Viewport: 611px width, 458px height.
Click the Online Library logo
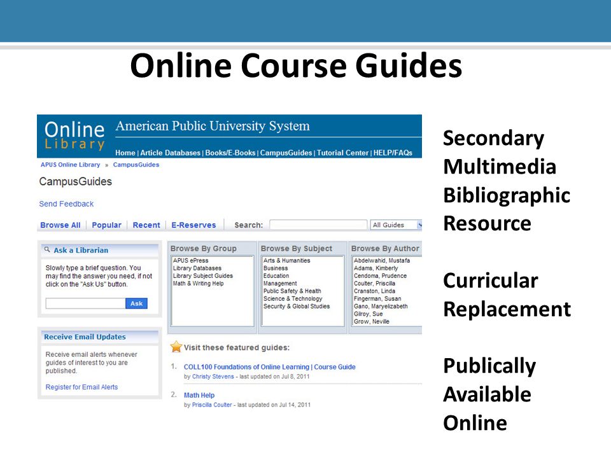pos(74,135)
